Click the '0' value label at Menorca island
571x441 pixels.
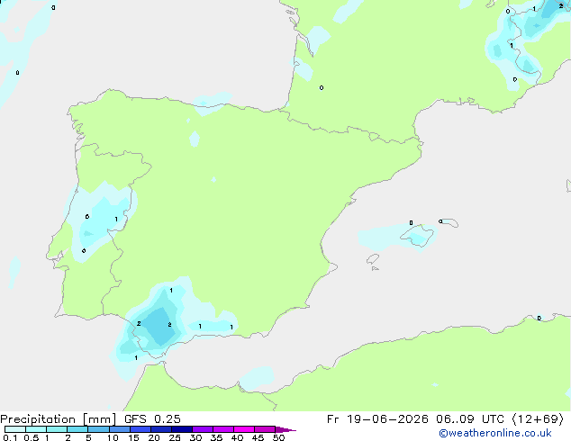click(x=440, y=221)
